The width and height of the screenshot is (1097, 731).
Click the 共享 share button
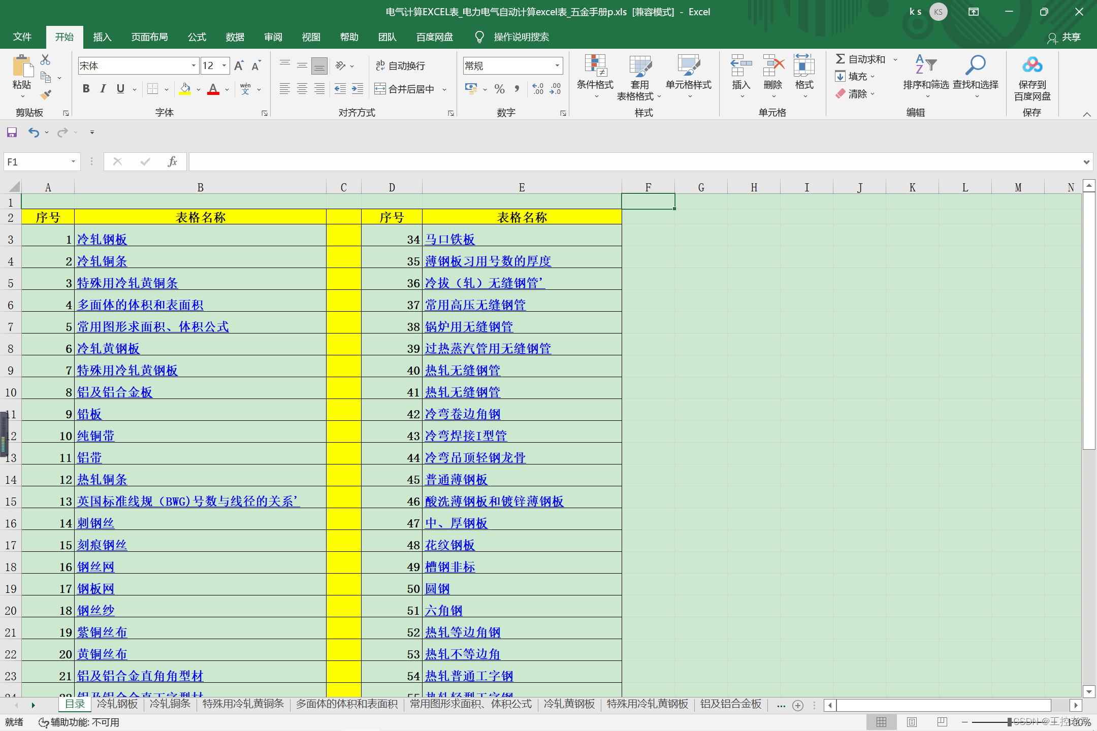coord(1064,37)
